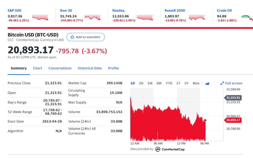This screenshot has width=253, height=158.
Task: Click the Volume value 33,800,753,152
Action: click(x=109, y=112)
